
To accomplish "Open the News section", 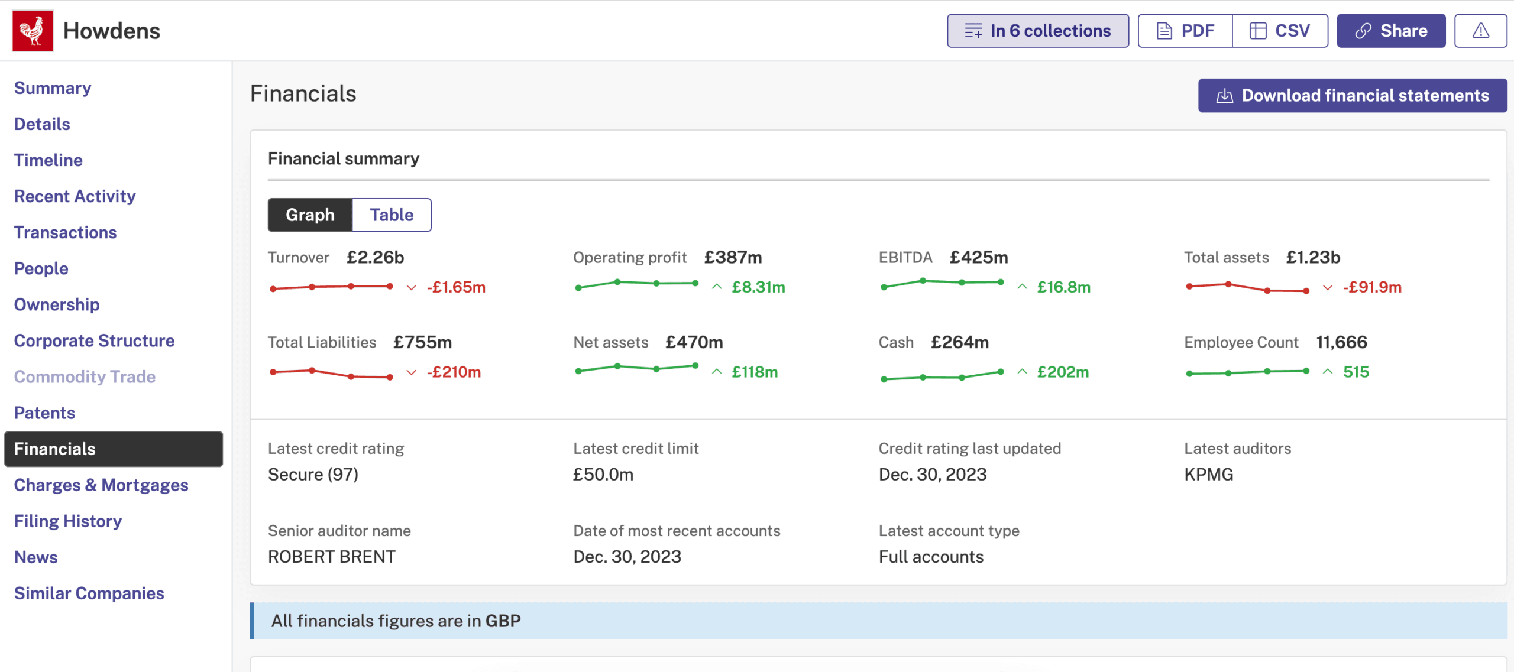I will (x=36, y=557).
